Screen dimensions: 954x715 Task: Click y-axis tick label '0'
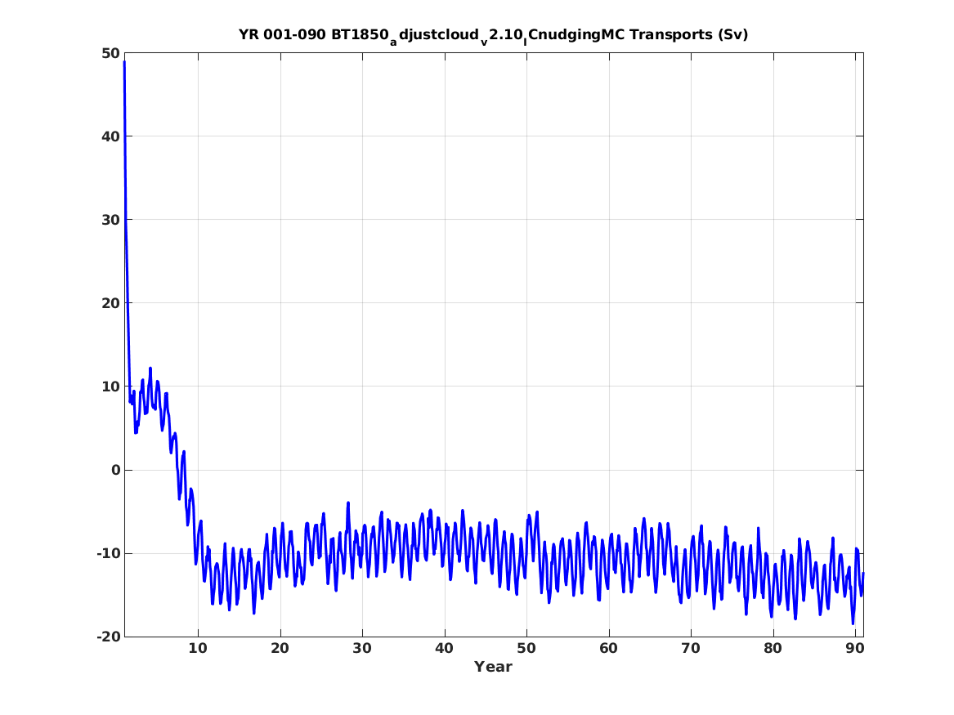tap(115, 470)
